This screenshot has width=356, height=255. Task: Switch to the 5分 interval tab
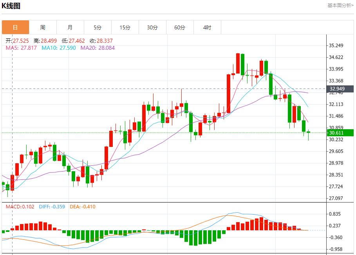tap(98, 27)
